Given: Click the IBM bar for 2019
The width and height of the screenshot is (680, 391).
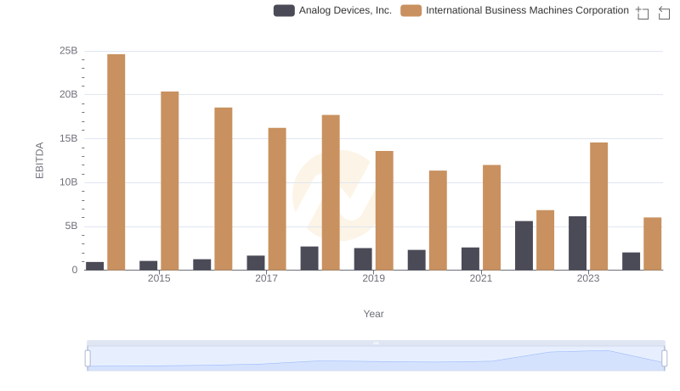Looking at the screenshot, I should 384,210.
